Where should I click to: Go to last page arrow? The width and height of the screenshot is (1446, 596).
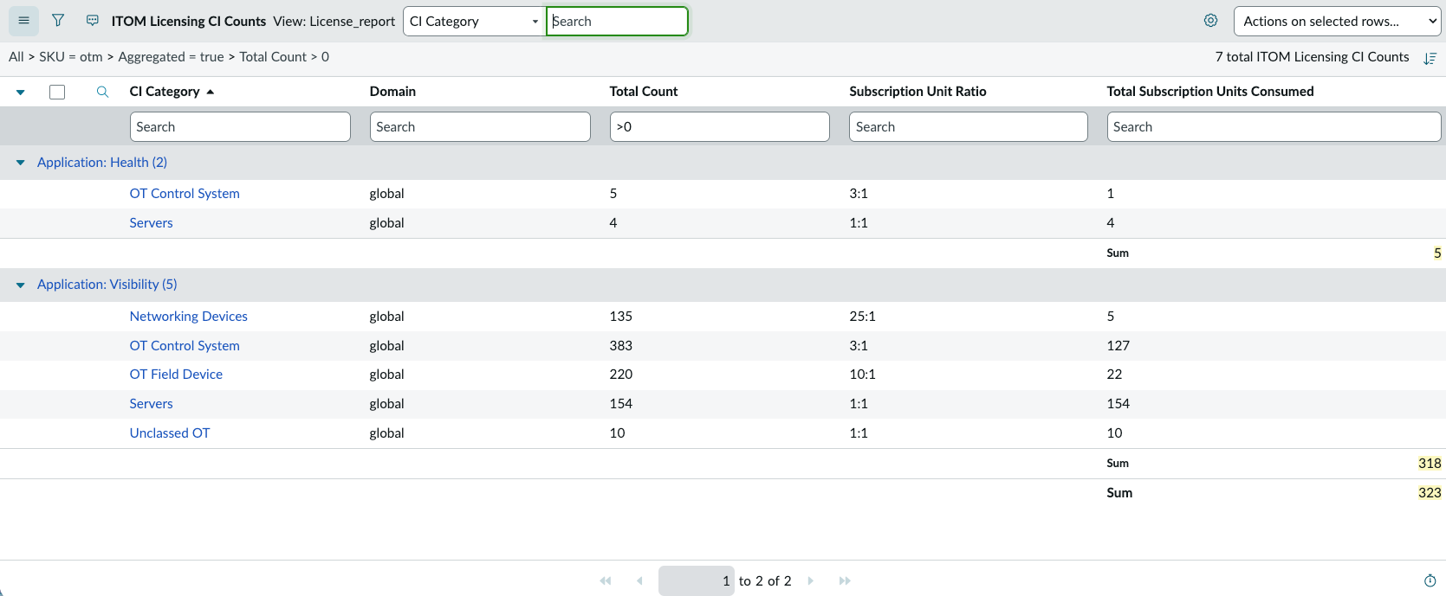[845, 580]
